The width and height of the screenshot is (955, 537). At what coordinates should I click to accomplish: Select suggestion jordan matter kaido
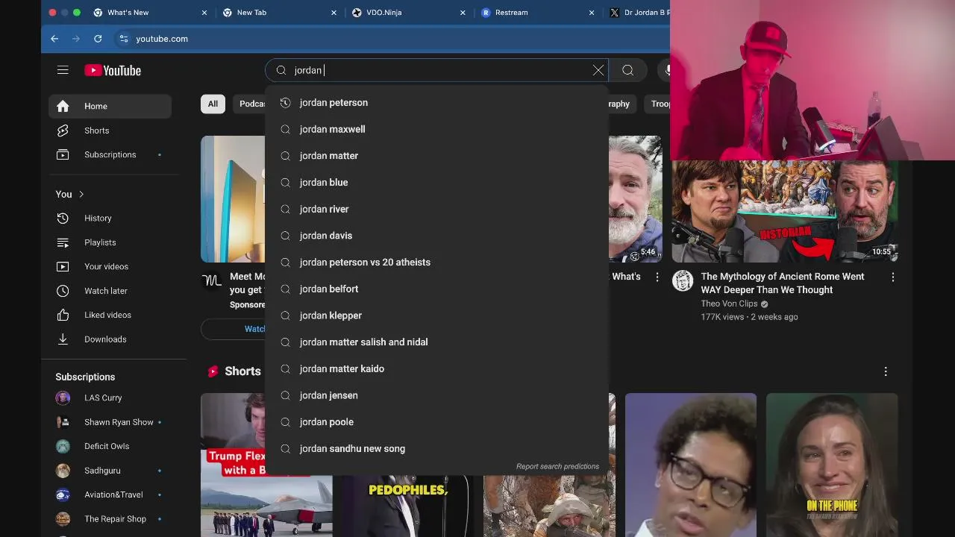[436, 368]
